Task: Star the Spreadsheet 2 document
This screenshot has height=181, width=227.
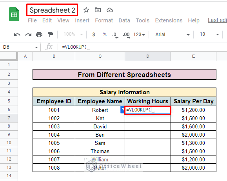Action: click(x=86, y=10)
